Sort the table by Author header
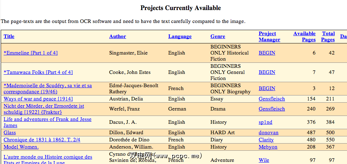 [117, 36]
